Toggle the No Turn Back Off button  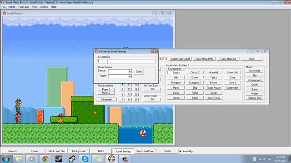tap(152, 89)
